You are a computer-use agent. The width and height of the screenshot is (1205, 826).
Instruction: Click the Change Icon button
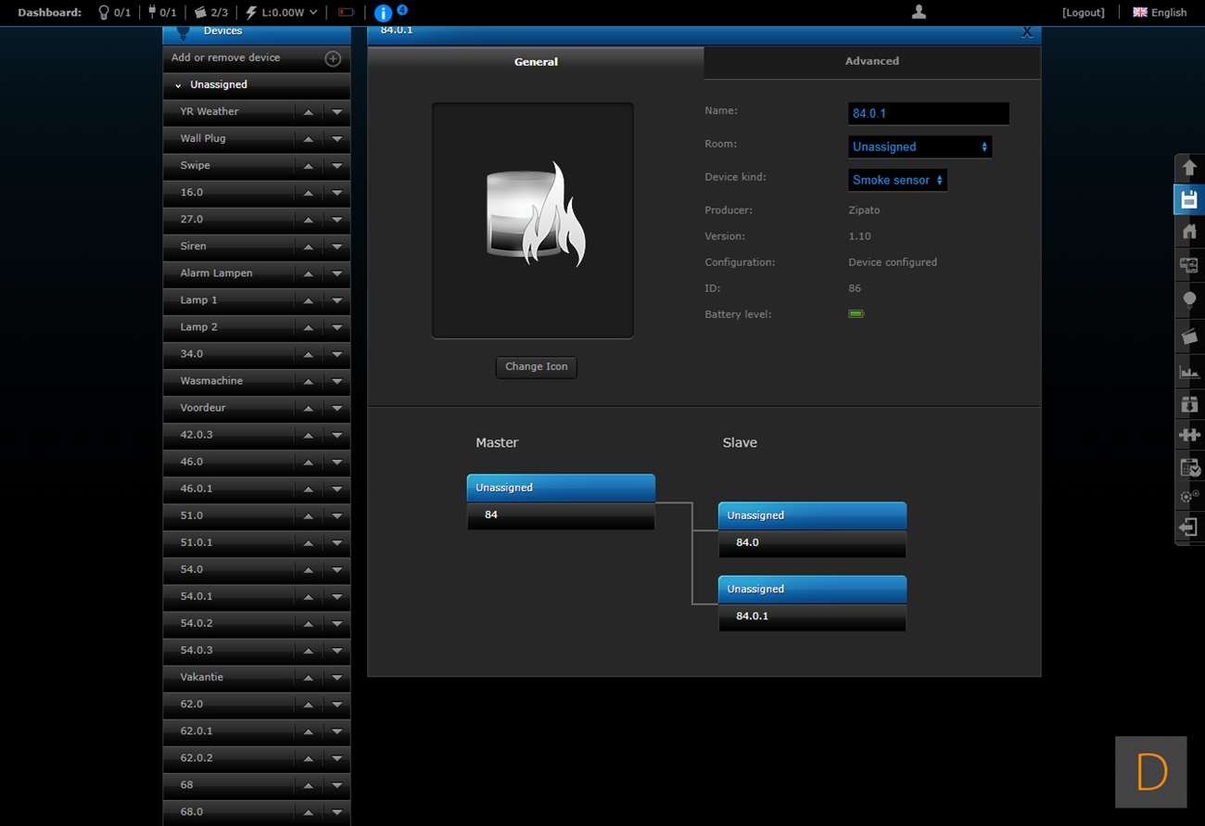(536, 367)
